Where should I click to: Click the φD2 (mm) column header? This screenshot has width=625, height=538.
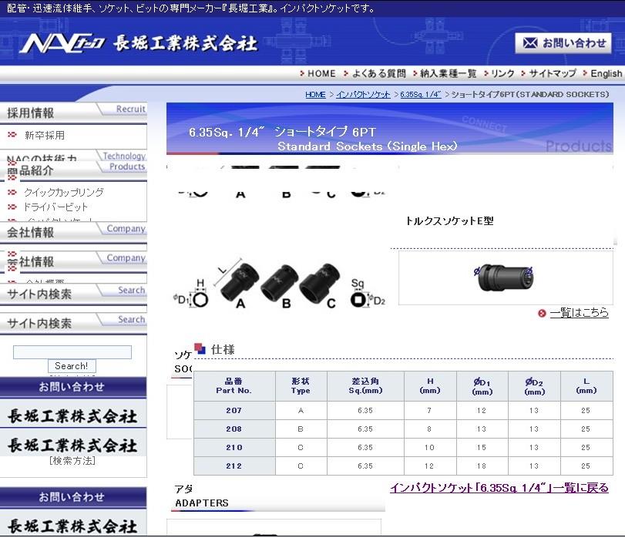tap(534, 386)
